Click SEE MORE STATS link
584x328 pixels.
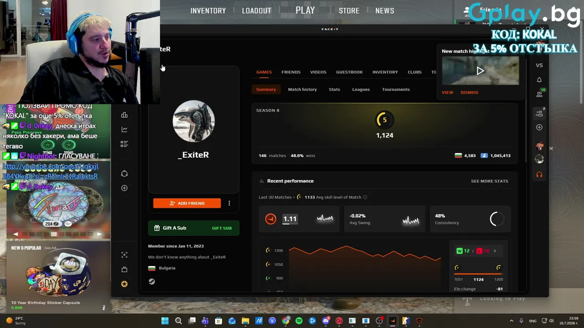click(x=490, y=181)
